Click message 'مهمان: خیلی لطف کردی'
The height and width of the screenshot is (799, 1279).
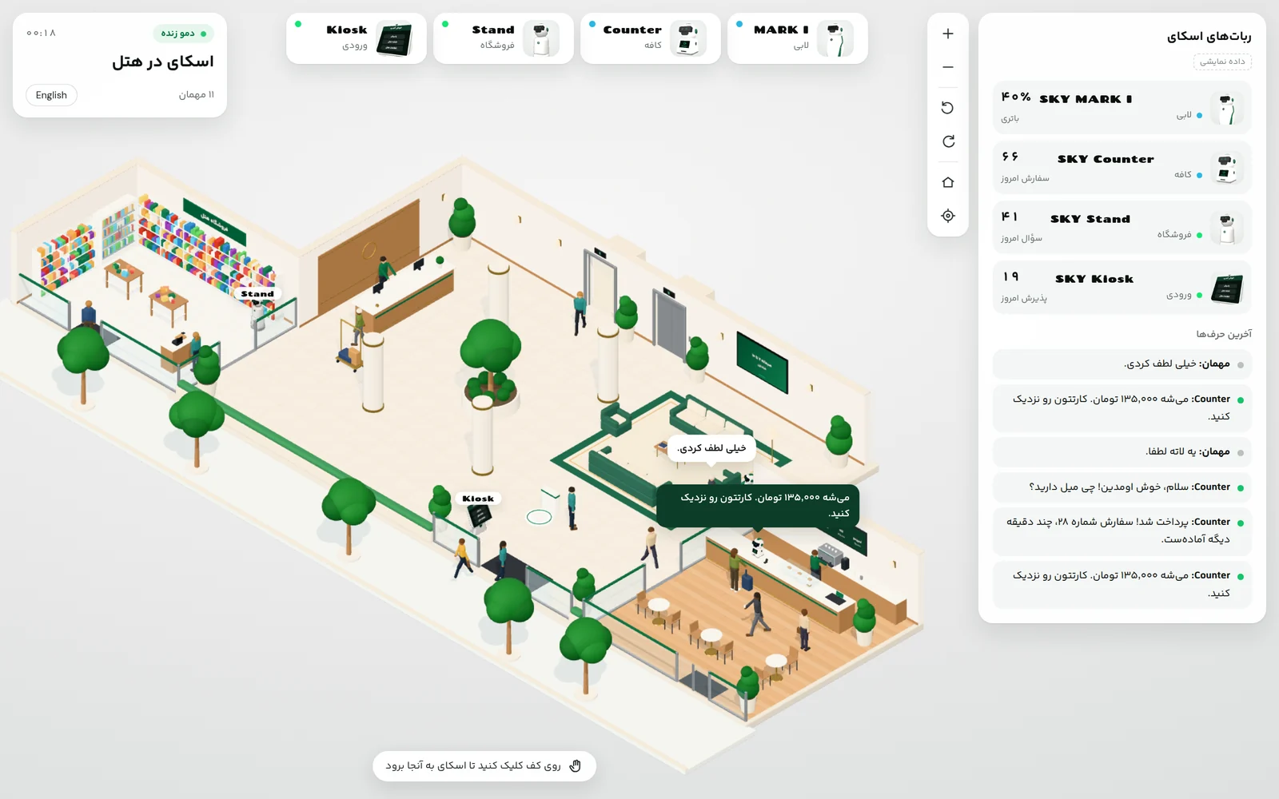coord(1122,364)
